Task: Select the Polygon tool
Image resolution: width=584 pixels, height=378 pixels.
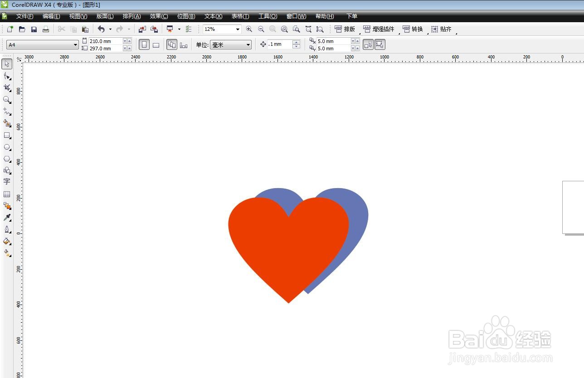Action: pos(7,159)
